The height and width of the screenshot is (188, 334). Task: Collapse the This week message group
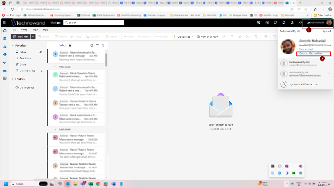[55, 67]
